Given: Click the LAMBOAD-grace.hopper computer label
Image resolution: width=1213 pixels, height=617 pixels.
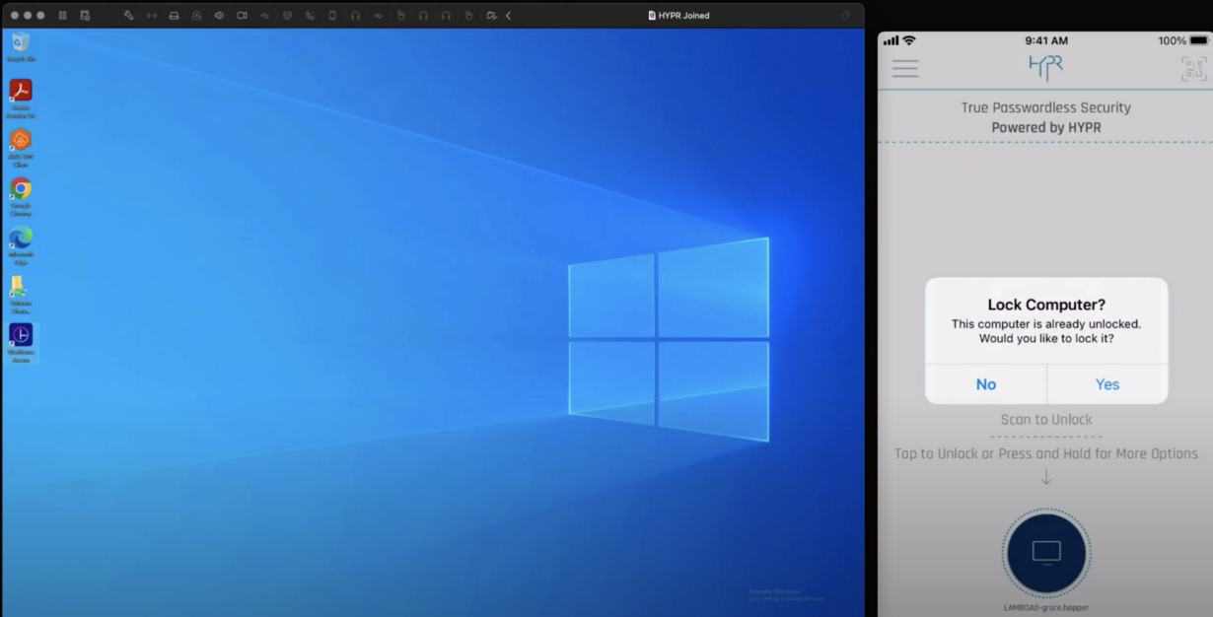Looking at the screenshot, I should 1046,607.
